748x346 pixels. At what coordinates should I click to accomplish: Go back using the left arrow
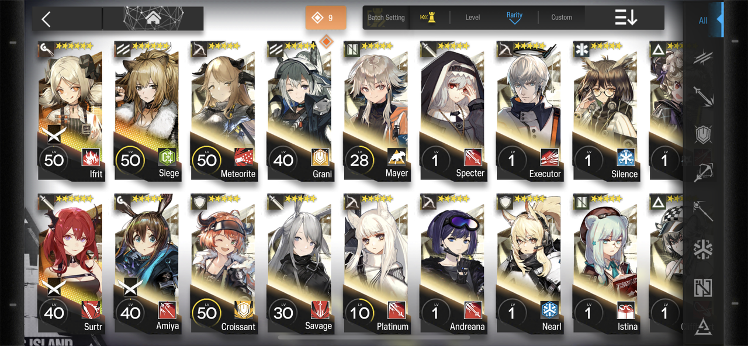(47, 19)
